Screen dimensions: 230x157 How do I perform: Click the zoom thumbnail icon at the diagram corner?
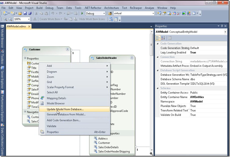click(x=151, y=154)
